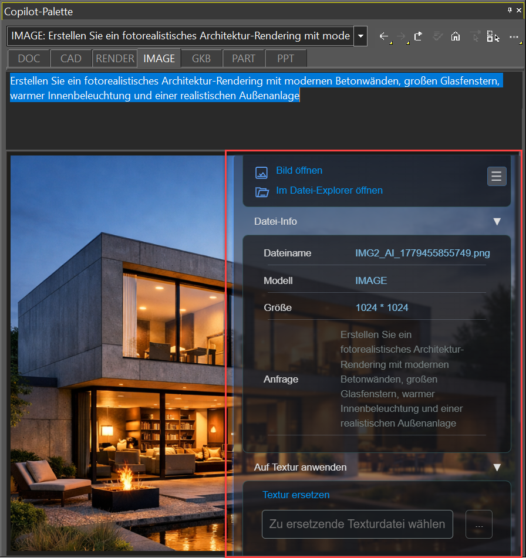Open the prompt history dropdown arrow
This screenshot has height=558, width=526.
click(360, 36)
